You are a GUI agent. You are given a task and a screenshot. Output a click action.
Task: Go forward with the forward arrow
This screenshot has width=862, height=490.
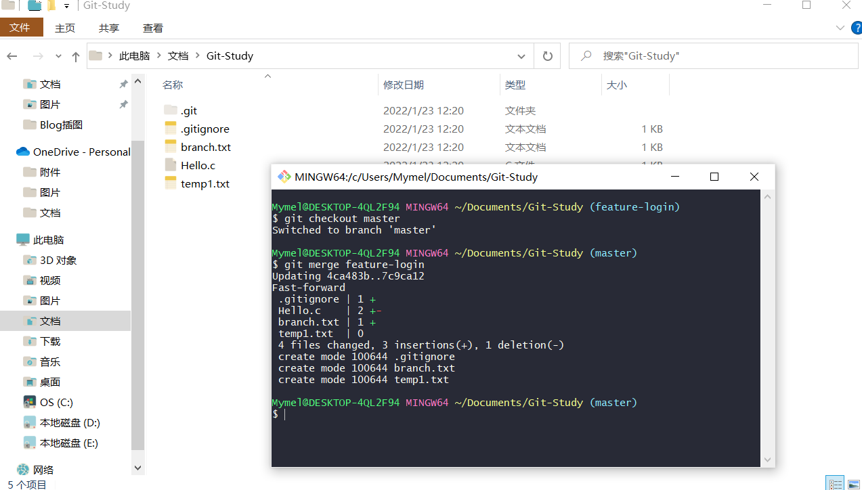tap(38, 56)
